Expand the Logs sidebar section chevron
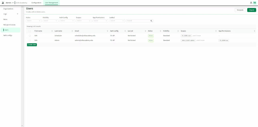258x127 pixels. [x=18, y=14]
